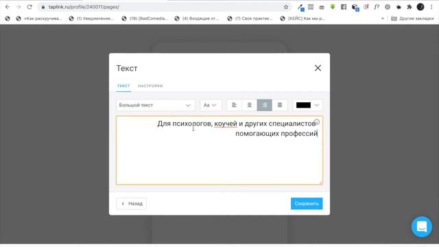
Task: Go forward in browser history
Action: pyautogui.click(x=19, y=7)
